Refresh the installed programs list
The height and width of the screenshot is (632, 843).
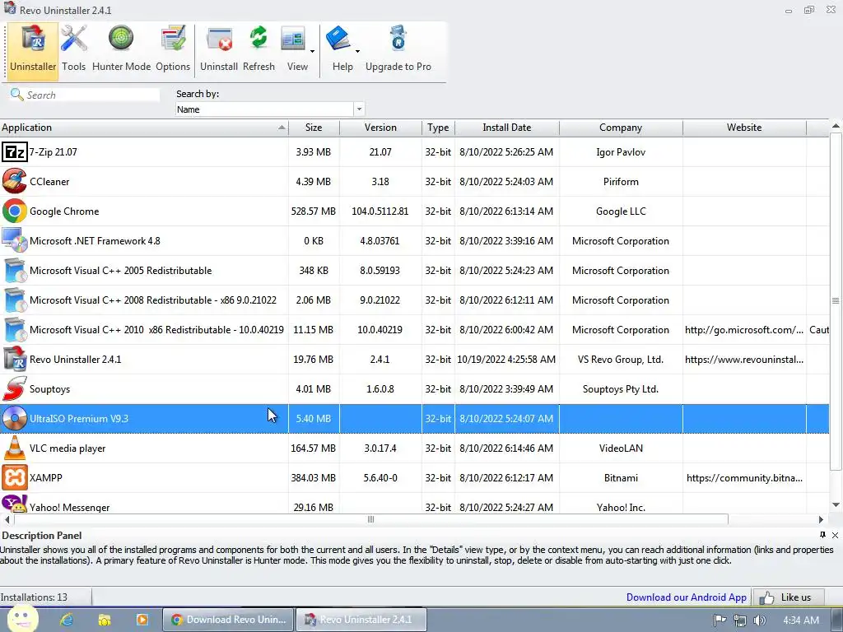258,49
